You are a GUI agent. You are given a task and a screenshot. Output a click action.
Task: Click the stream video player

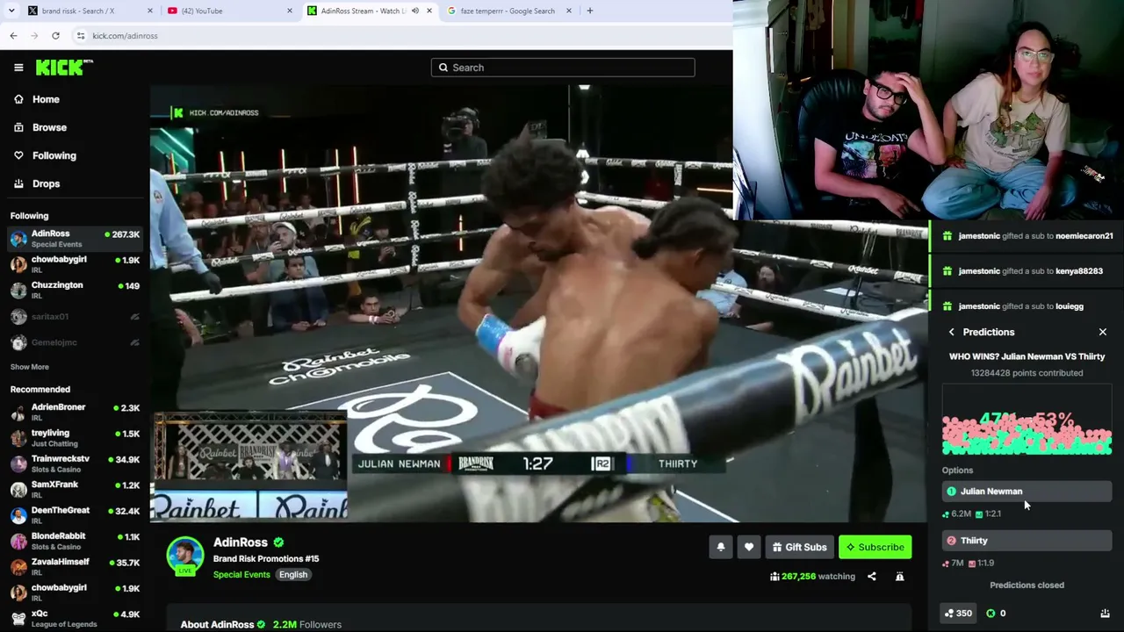[x=539, y=304]
